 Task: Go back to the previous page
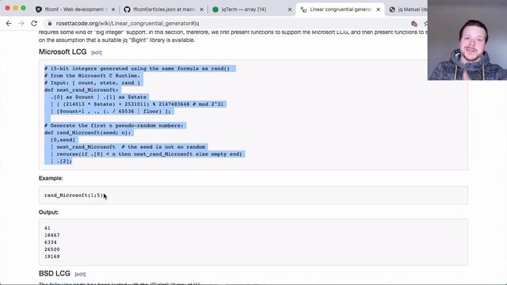click(x=9, y=23)
